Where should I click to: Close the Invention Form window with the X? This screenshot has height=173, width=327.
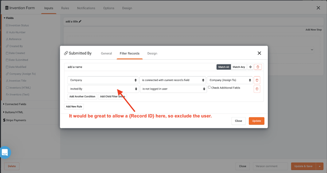tap(318, 8)
